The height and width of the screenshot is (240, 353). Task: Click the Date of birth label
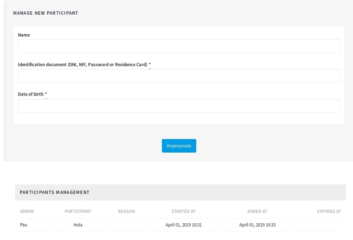tap(31, 94)
